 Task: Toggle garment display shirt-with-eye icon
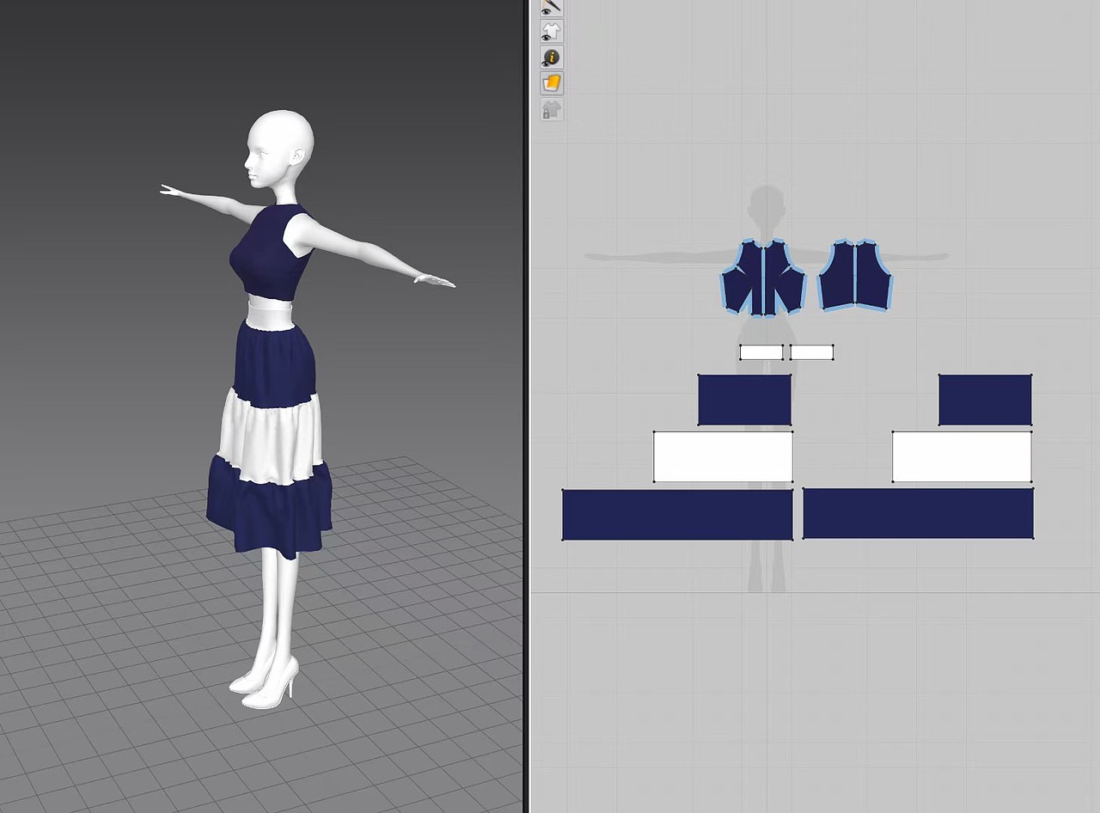(x=551, y=32)
